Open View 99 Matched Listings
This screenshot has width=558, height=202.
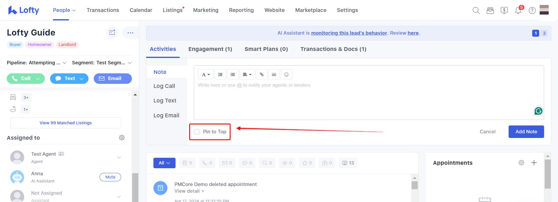[x=65, y=123]
